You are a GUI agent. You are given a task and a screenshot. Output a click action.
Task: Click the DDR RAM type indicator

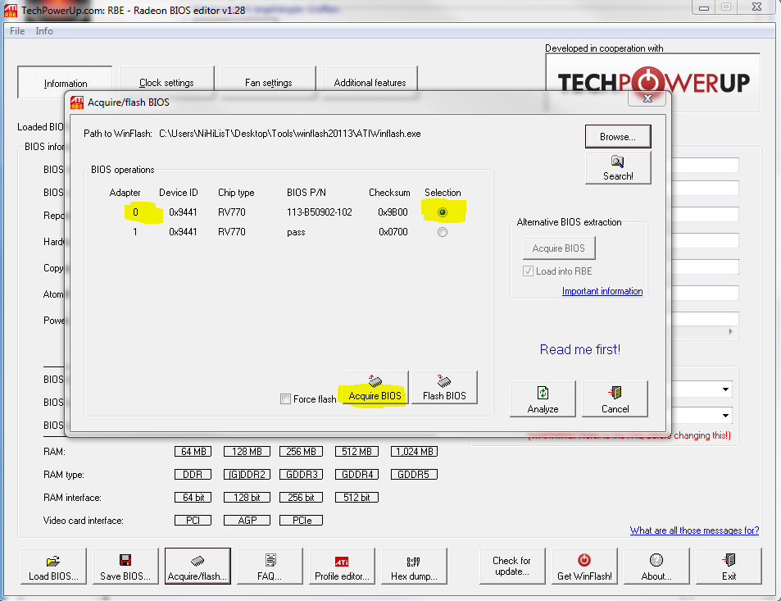pos(193,475)
